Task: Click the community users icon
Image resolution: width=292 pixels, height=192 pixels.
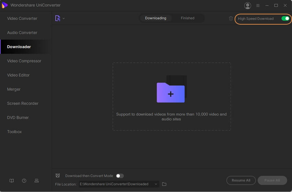Action: [x=37, y=181]
